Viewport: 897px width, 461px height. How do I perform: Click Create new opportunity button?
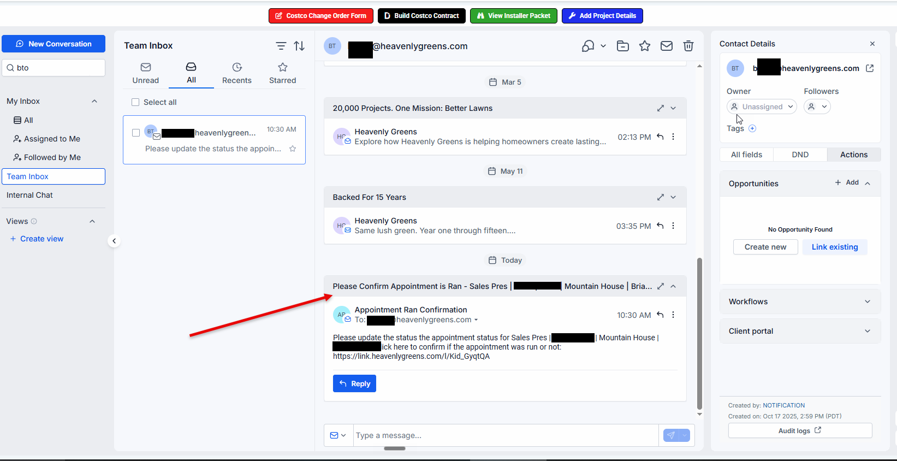coord(765,247)
